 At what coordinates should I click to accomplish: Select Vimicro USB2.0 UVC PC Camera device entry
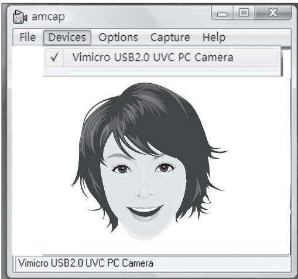[x=162, y=57]
